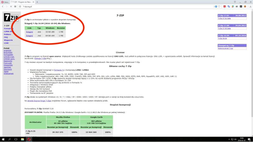Open the Windows Start button
Viewport: 253px width, 142px height.
coord(3,139)
